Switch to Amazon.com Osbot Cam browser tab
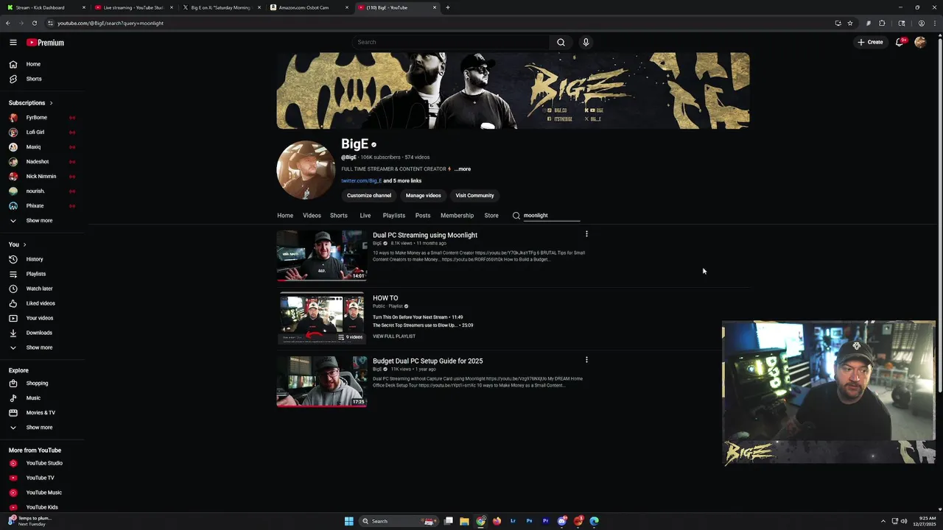The image size is (943, 530). click(x=309, y=7)
